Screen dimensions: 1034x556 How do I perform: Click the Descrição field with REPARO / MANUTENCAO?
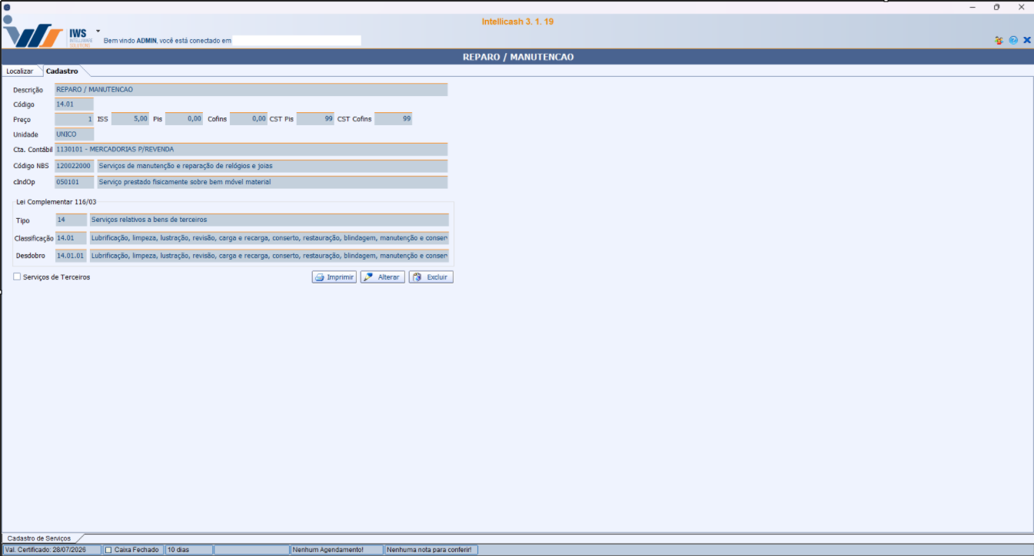point(251,90)
